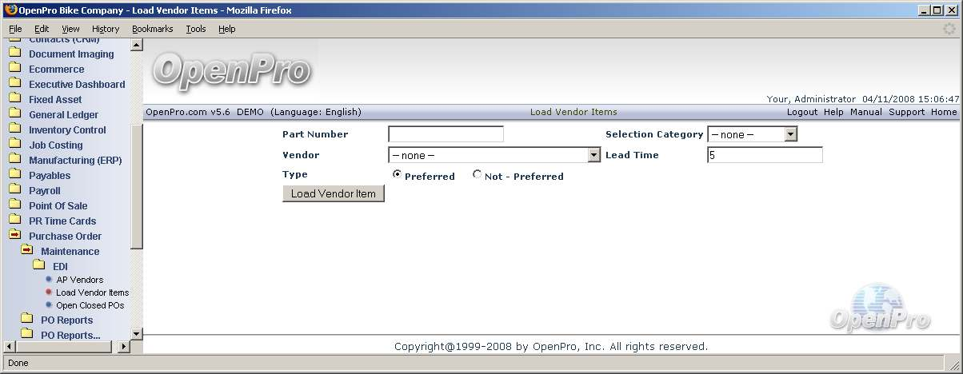Image resolution: width=963 pixels, height=374 pixels.
Task: Click the AP Vendors bullet icon
Action: click(x=49, y=280)
